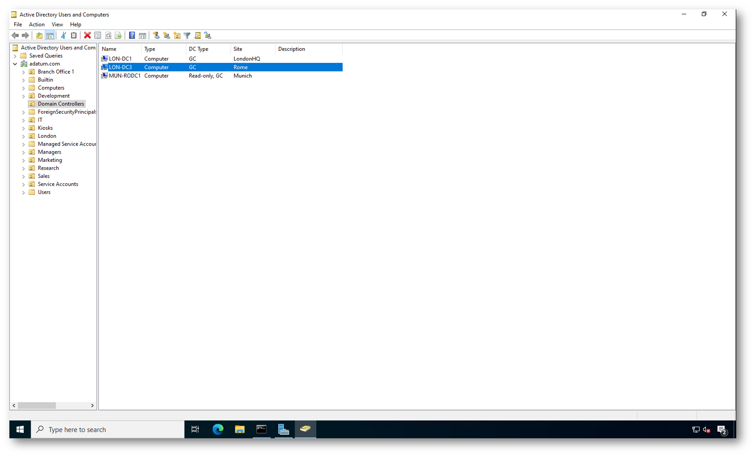
Task: Open the notification center in the tray
Action: coord(722,430)
